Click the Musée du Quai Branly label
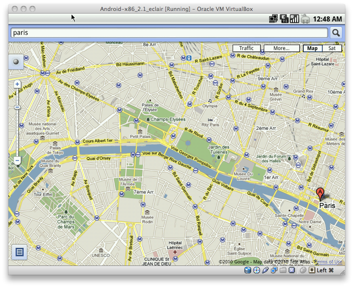 (x=50, y=163)
